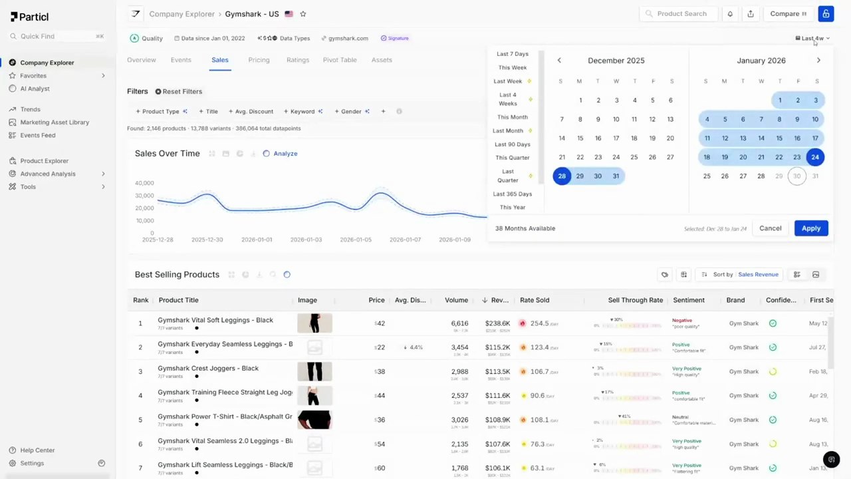Switch to list view icon
This screenshot has width=851, height=479.
796,275
